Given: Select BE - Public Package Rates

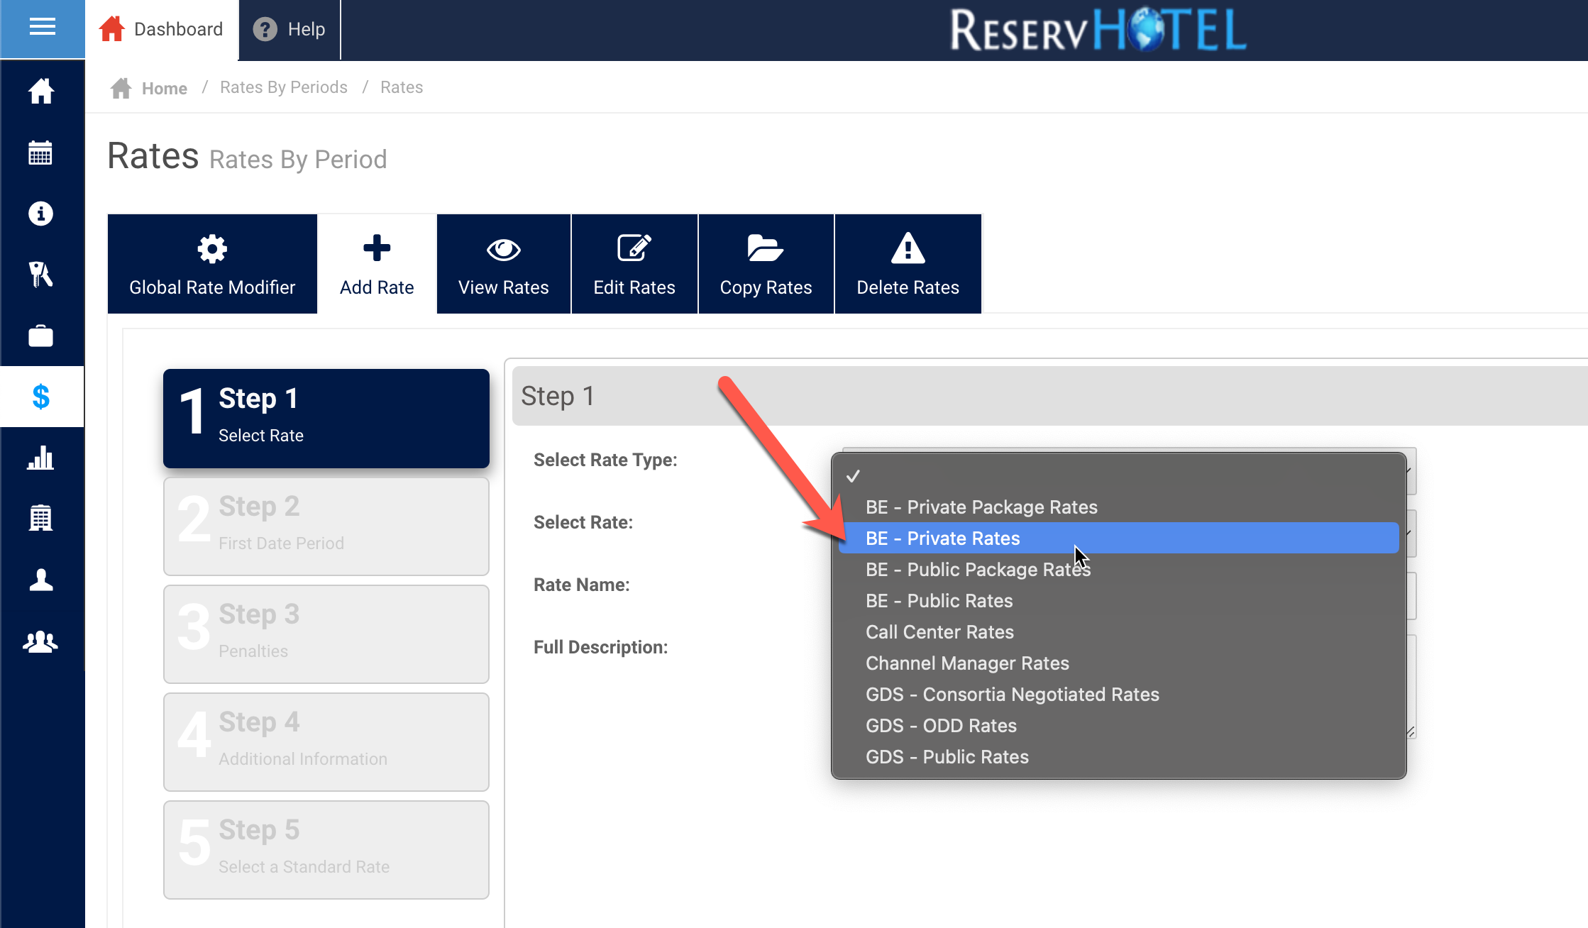Looking at the screenshot, I should tap(978, 570).
